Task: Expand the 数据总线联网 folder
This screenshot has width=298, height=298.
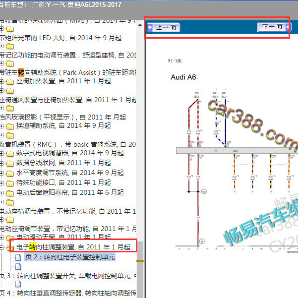Action: pyautogui.click(x=1, y=163)
